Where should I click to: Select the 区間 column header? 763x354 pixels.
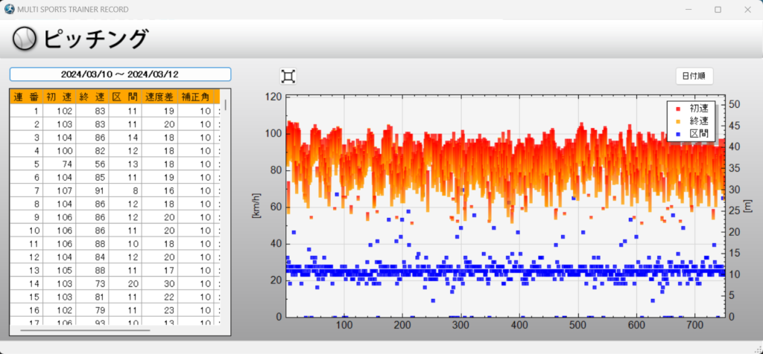point(125,97)
